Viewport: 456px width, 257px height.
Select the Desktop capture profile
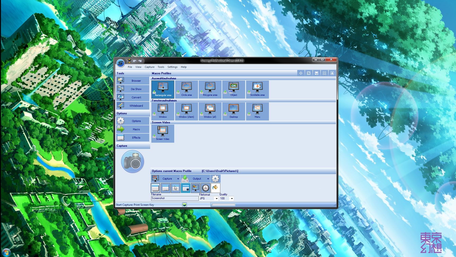point(234,111)
